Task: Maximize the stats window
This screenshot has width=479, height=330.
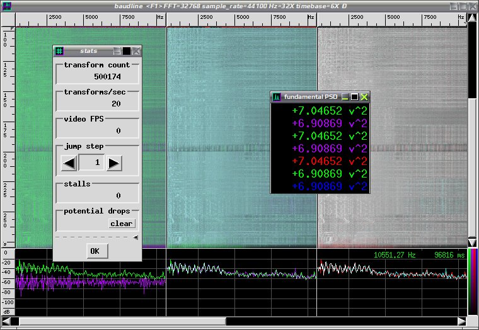Action: pyautogui.click(x=127, y=51)
